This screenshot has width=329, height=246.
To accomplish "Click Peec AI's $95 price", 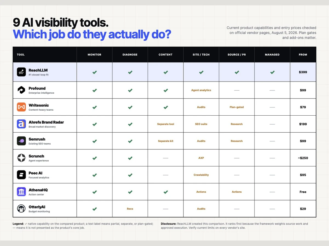I will 303,175.
